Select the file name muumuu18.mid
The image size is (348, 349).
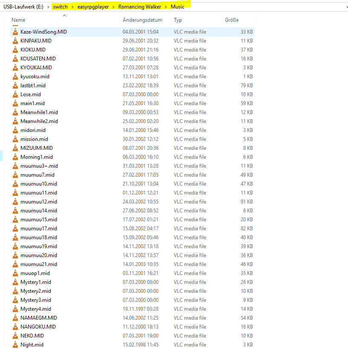39,237
